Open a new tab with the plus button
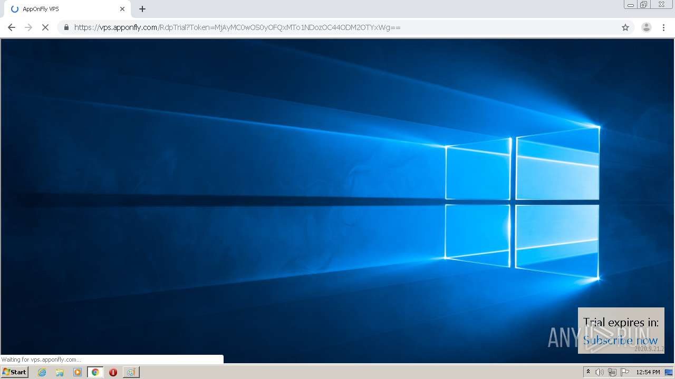This screenshot has width=675, height=379. coord(142,9)
